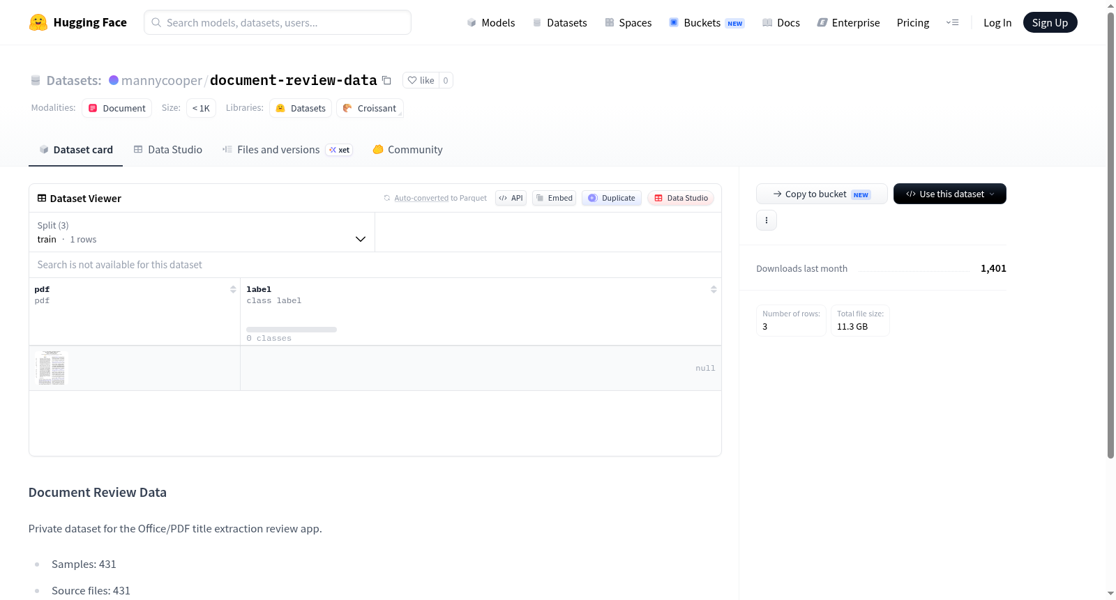Viewport: 1116px width, 600px height.
Task: Click the Datasets library tag
Action: pos(301,108)
